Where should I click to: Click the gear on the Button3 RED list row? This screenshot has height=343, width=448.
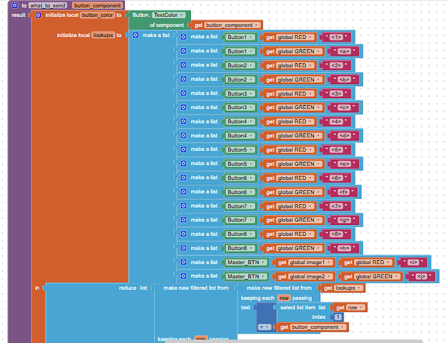click(183, 93)
